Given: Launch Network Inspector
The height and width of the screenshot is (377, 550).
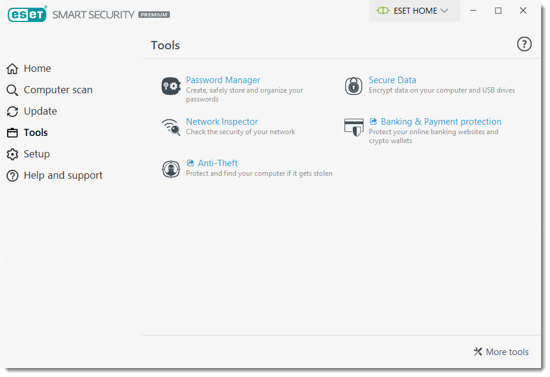Looking at the screenshot, I should click(222, 121).
